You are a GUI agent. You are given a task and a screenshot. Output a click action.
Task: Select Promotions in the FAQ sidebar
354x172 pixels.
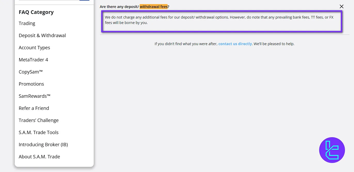pos(31,84)
